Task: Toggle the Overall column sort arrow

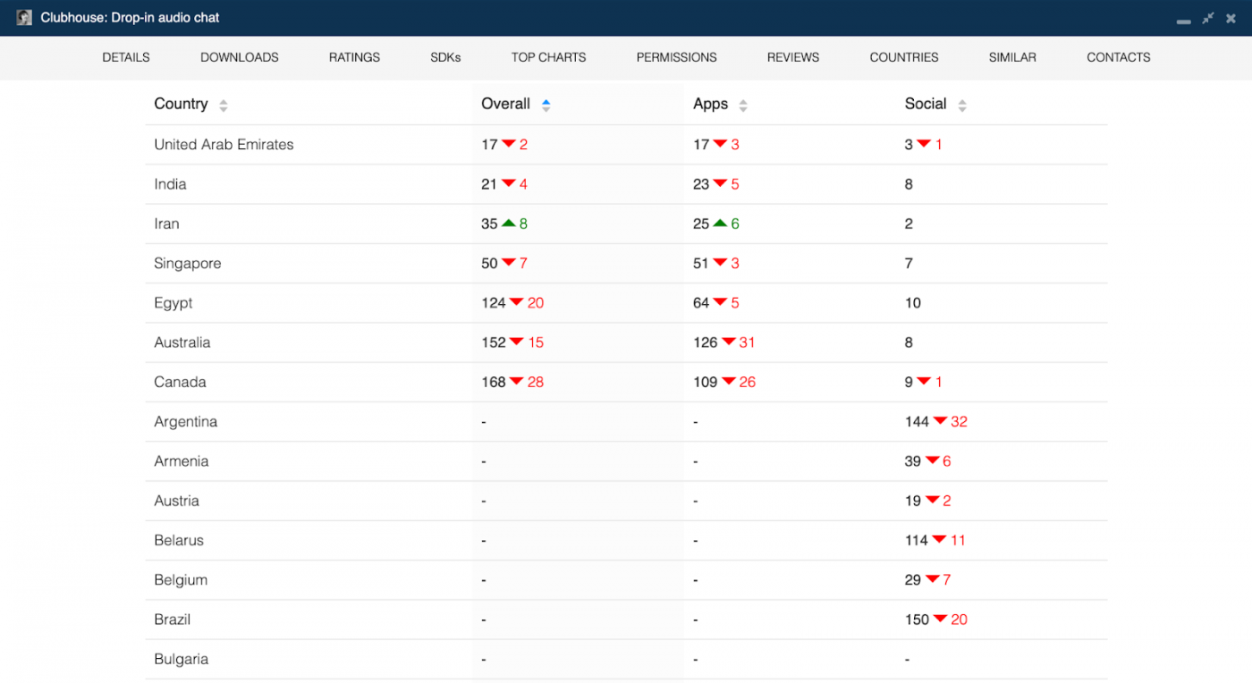Action: pyautogui.click(x=546, y=105)
